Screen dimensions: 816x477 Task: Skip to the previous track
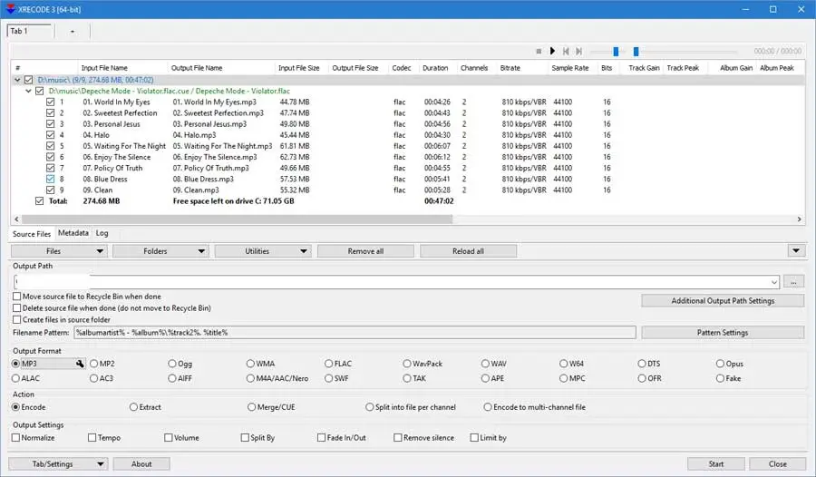click(566, 52)
